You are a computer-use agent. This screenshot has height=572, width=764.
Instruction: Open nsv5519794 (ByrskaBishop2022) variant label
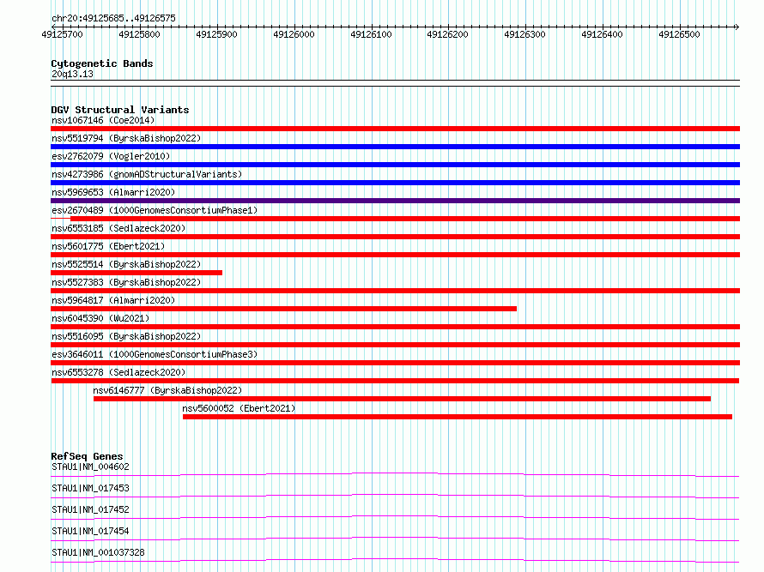[126, 138]
